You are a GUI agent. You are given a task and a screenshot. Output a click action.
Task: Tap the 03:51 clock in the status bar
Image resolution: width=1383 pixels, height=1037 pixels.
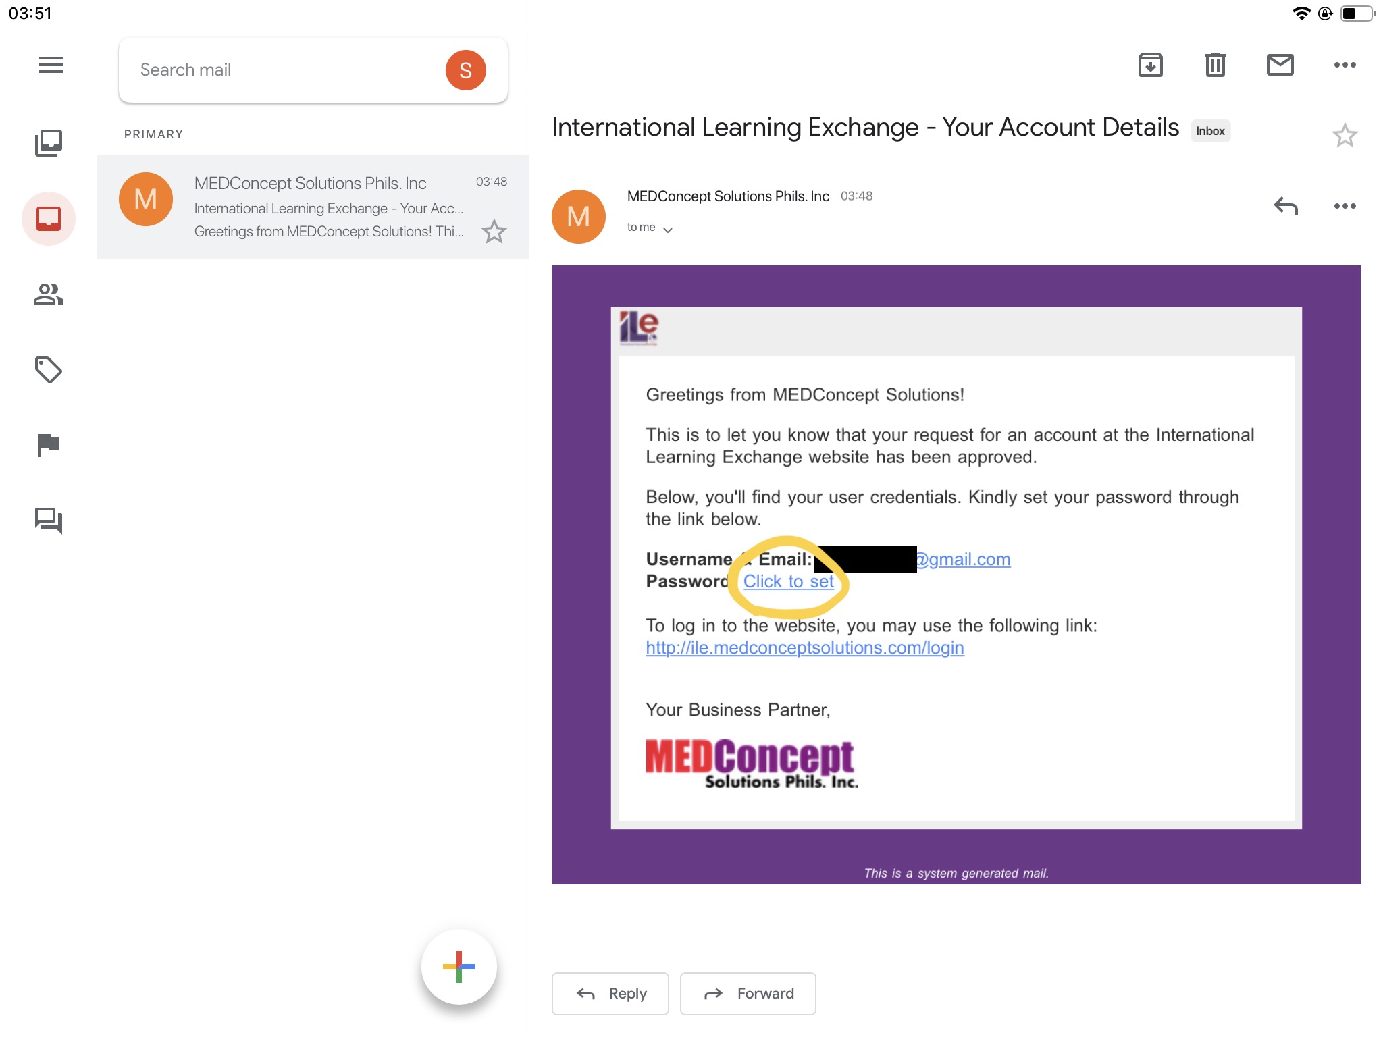coord(30,14)
